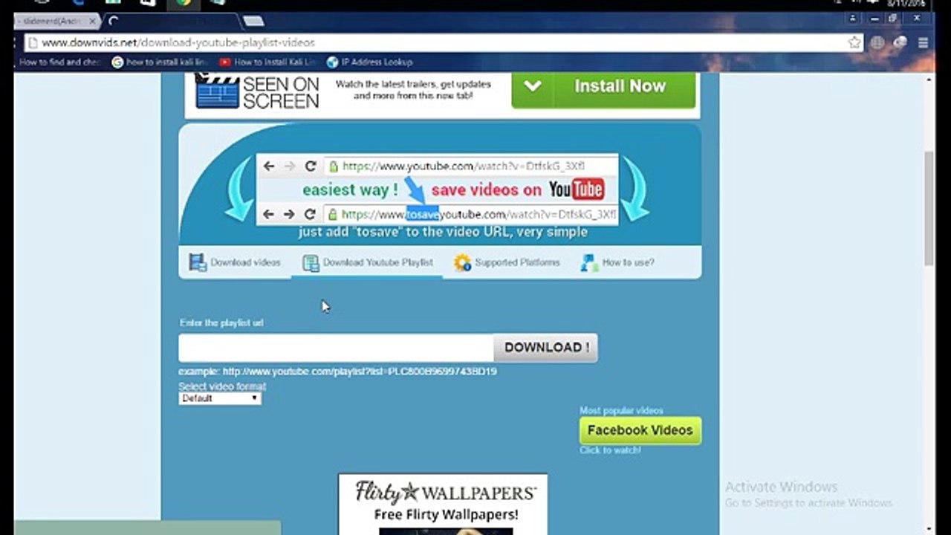Select the Download Youtube Playlist tab
This screenshot has width=951, height=535.
point(367,262)
